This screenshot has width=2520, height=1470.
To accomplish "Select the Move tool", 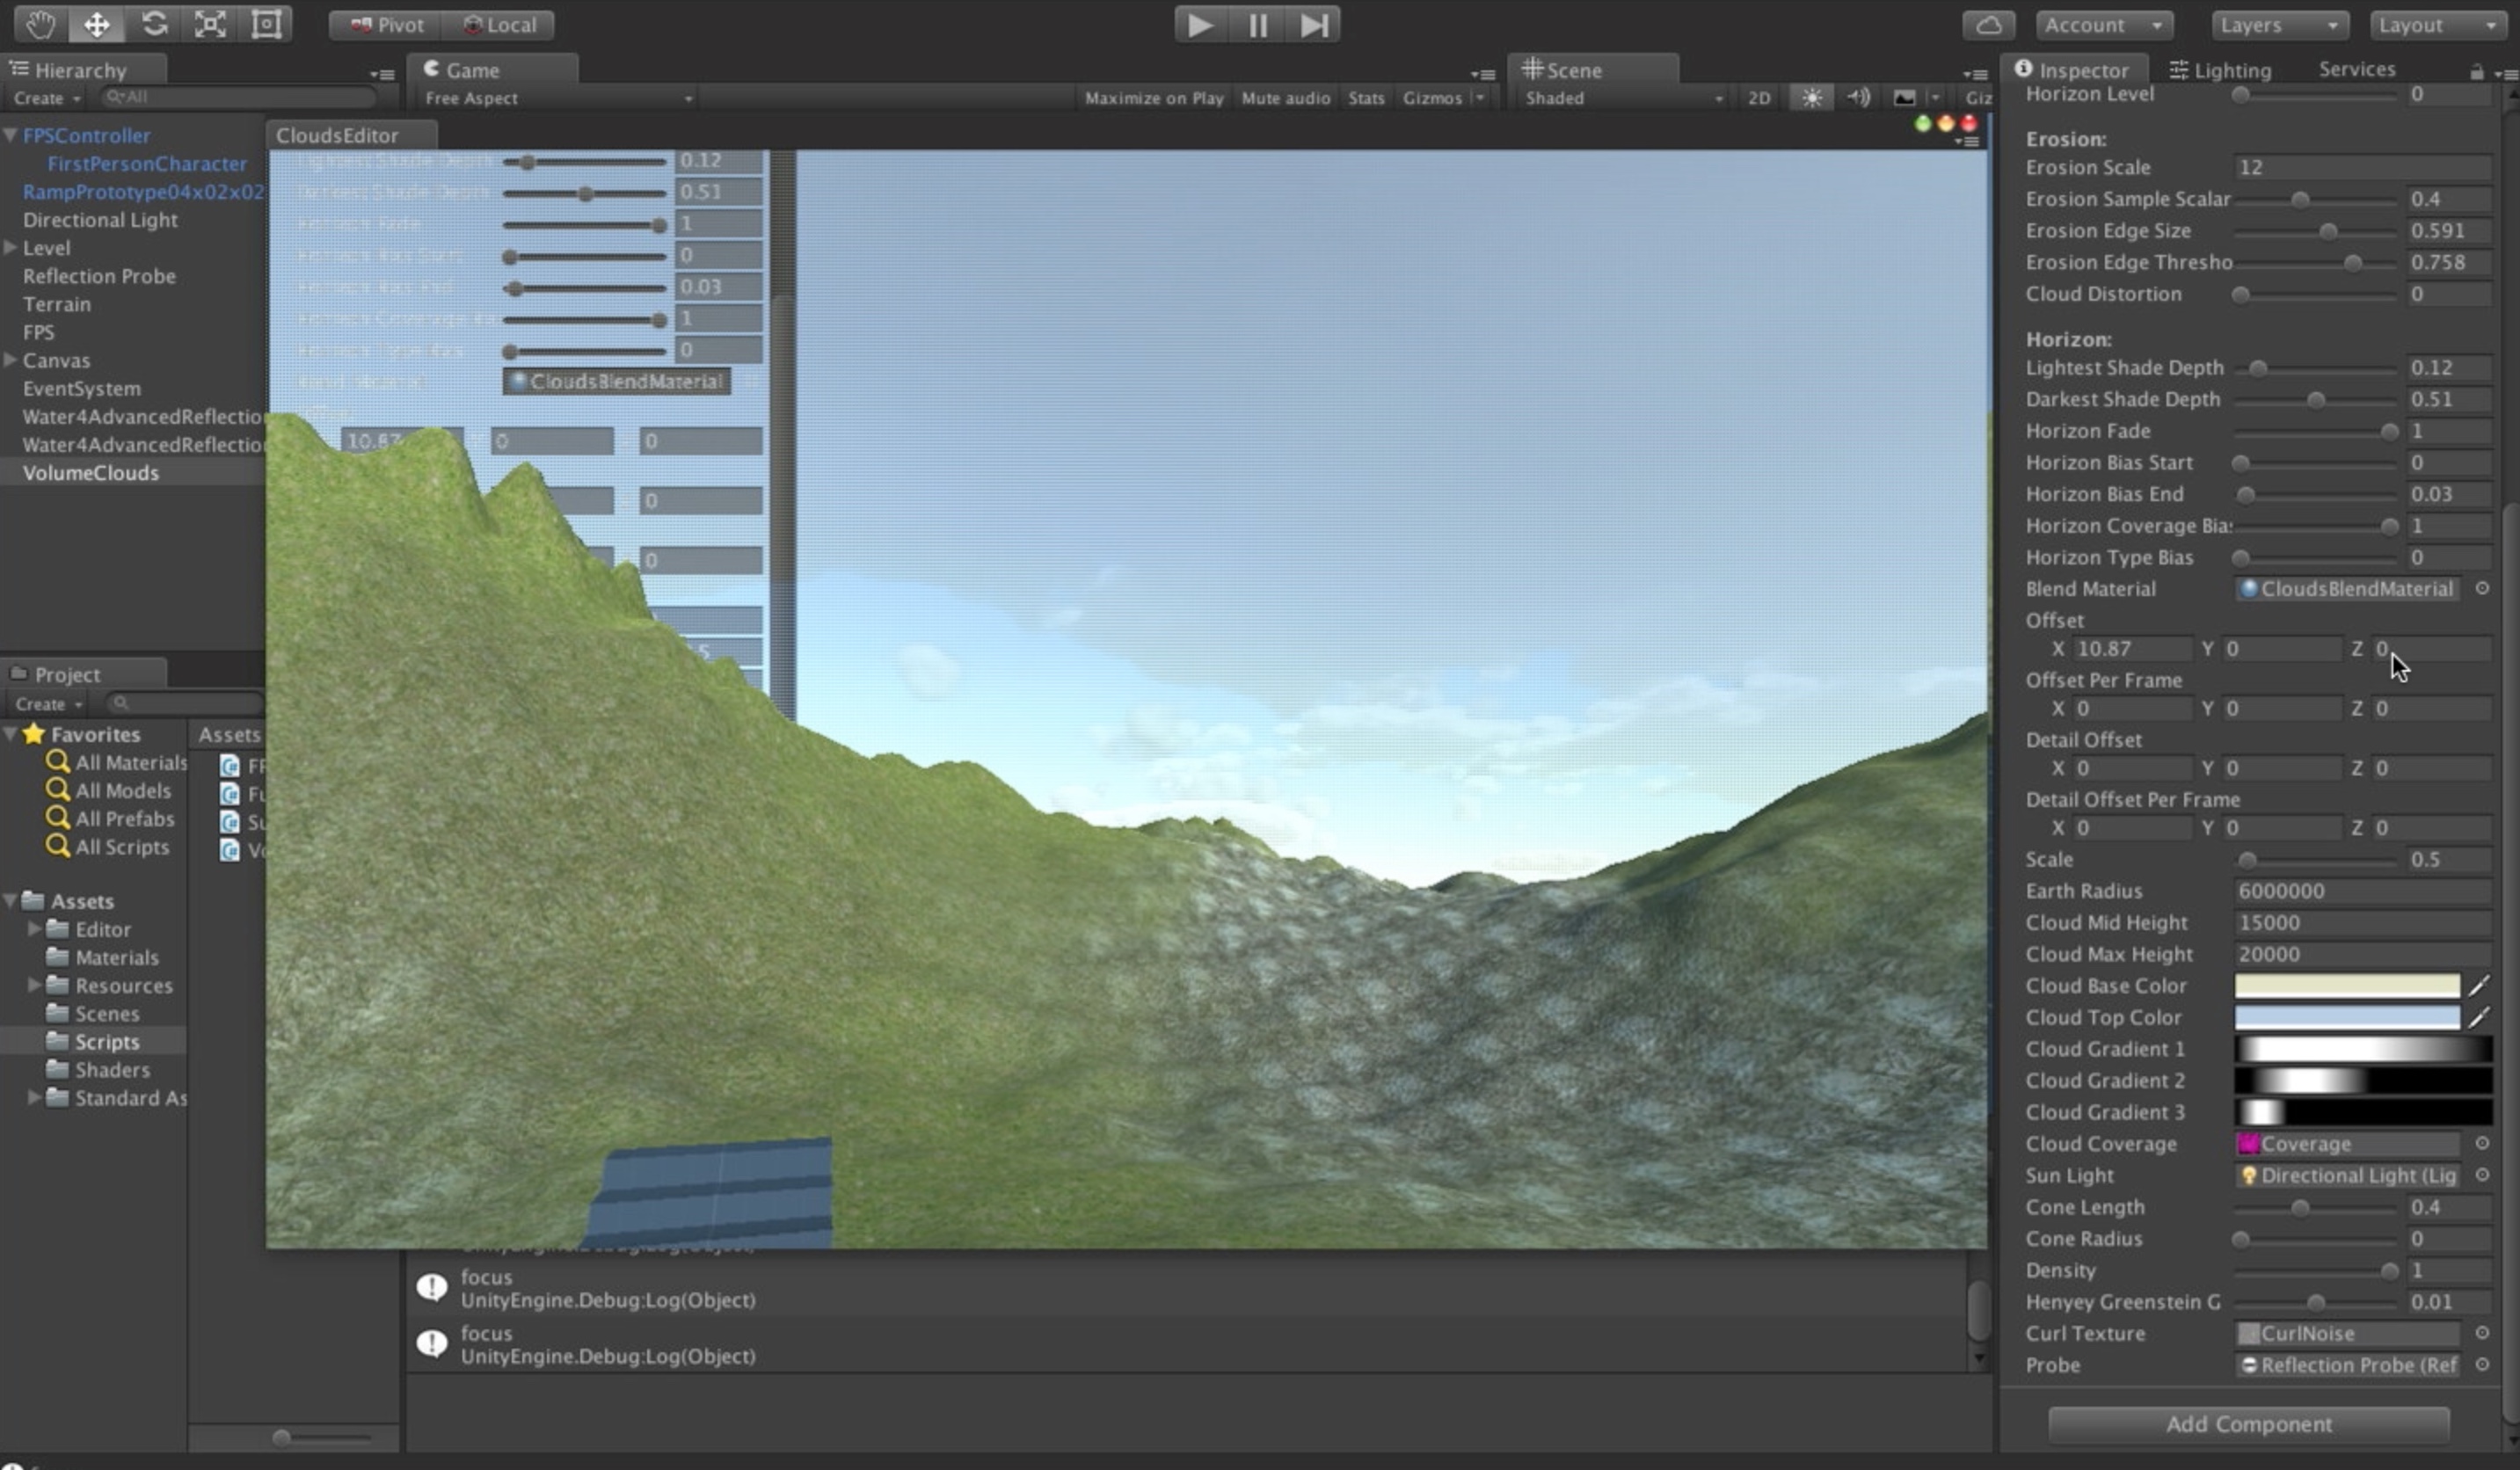I will (x=96, y=24).
